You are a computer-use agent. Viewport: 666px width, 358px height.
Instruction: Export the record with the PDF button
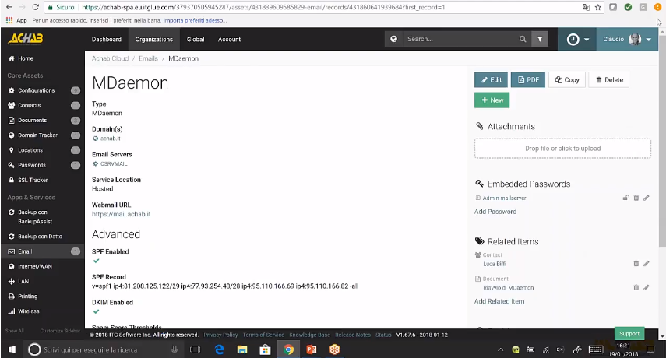[527, 79]
